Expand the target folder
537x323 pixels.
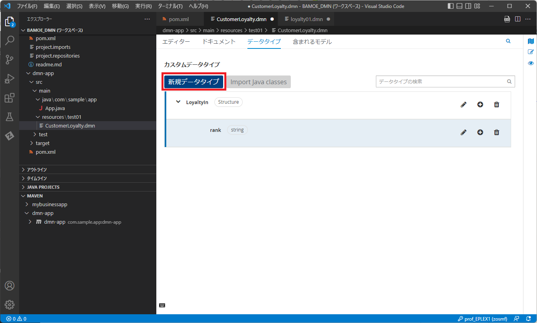(x=31, y=143)
